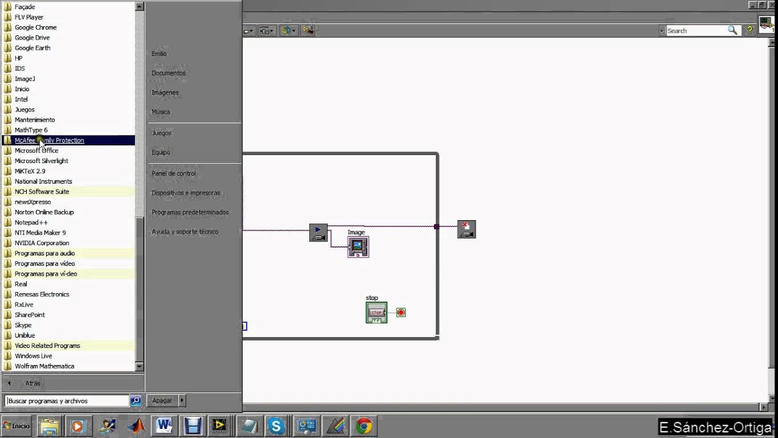The image size is (778, 438).
Task: Open Música from the Start menu
Action: [160, 112]
